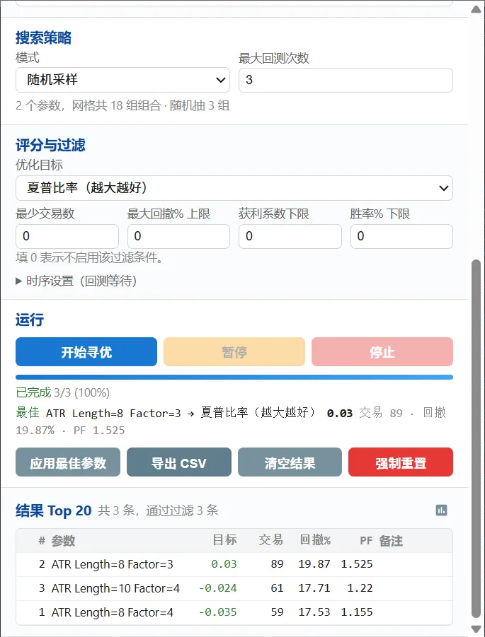Click the blue optimization progress bar
The height and width of the screenshot is (637, 485).
[234, 377]
